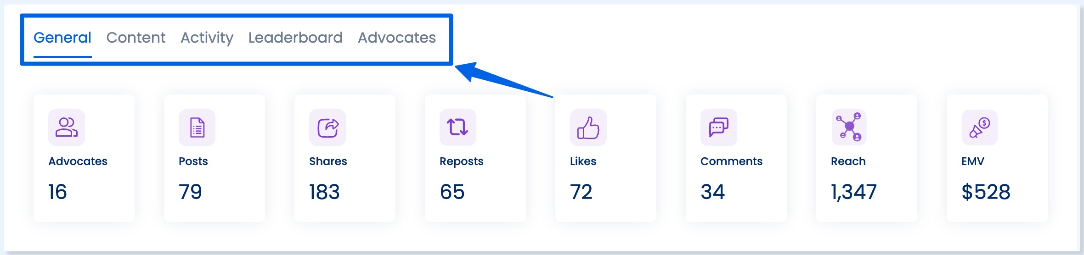
Task: Click the Likes thumbs-up icon
Action: (x=588, y=127)
